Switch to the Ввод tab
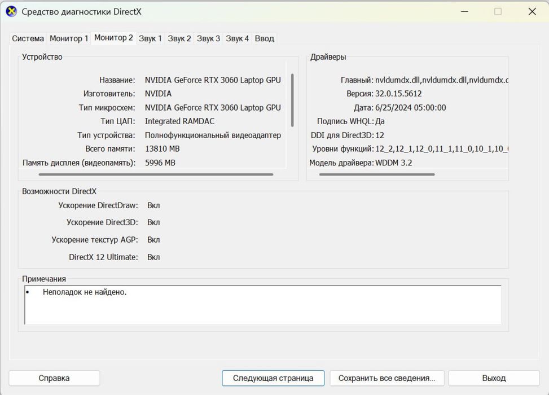The image size is (549, 395). pos(265,38)
